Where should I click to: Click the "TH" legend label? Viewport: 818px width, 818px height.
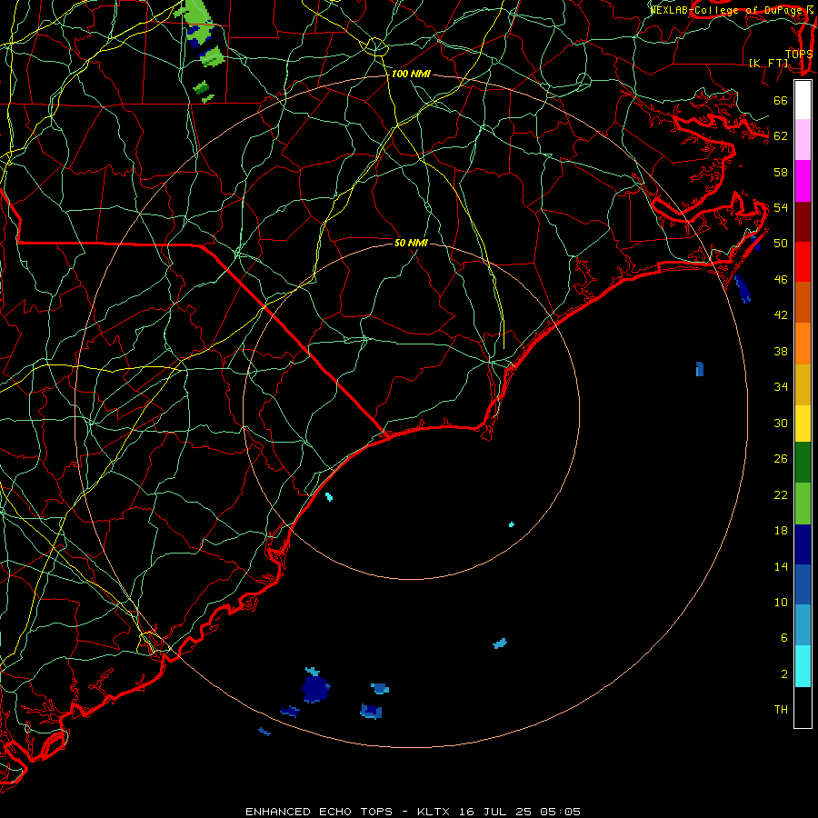(x=781, y=710)
